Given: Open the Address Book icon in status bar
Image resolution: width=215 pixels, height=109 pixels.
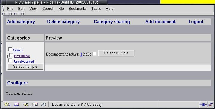Looking at the screenshot, I should click(x=35, y=105).
